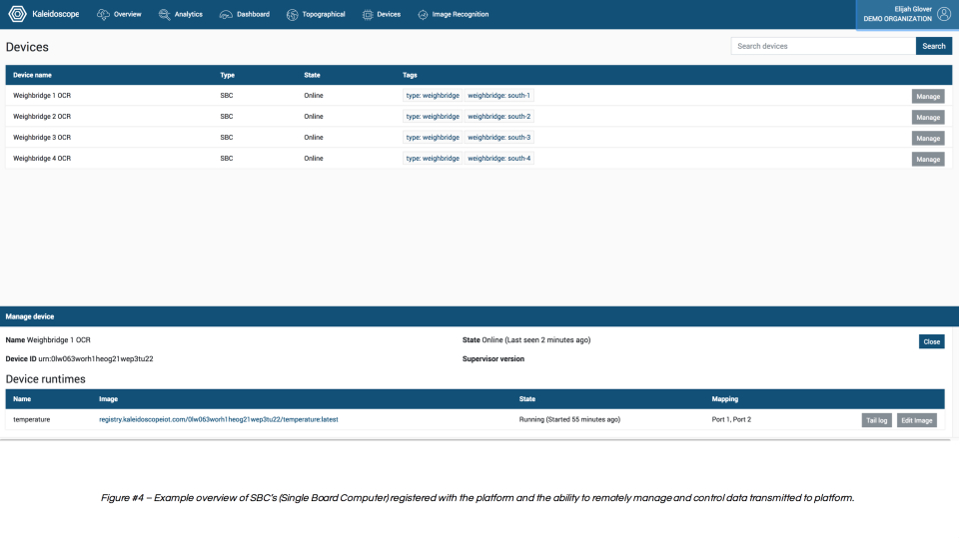Open the Overview menu item
Viewport: 959px width, 538px height.
tap(127, 14)
